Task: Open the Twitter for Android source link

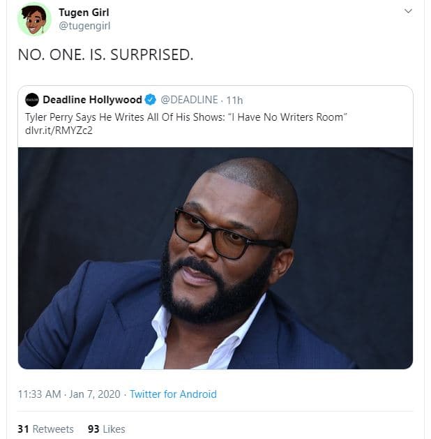Action: 173,394
